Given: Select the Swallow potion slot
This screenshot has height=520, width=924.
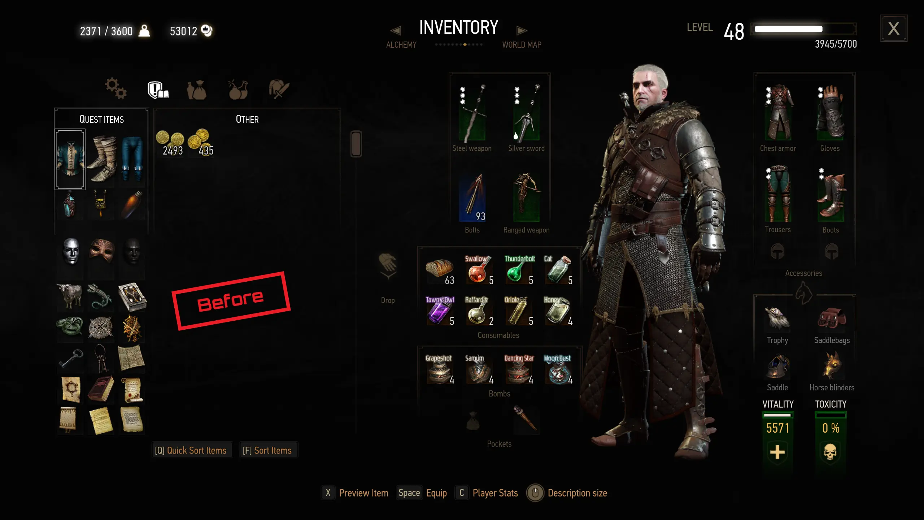Looking at the screenshot, I should pos(479,269).
